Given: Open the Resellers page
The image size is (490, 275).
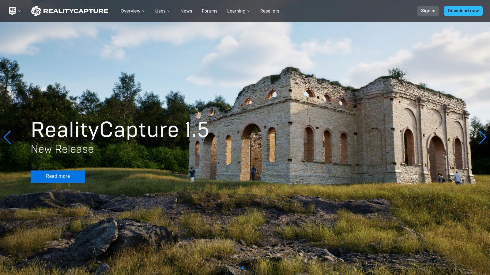Looking at the screenshot, I should tap(269, 11).
